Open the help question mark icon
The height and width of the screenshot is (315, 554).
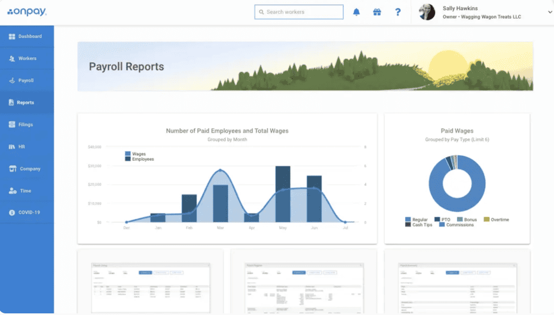coord(398,12)
